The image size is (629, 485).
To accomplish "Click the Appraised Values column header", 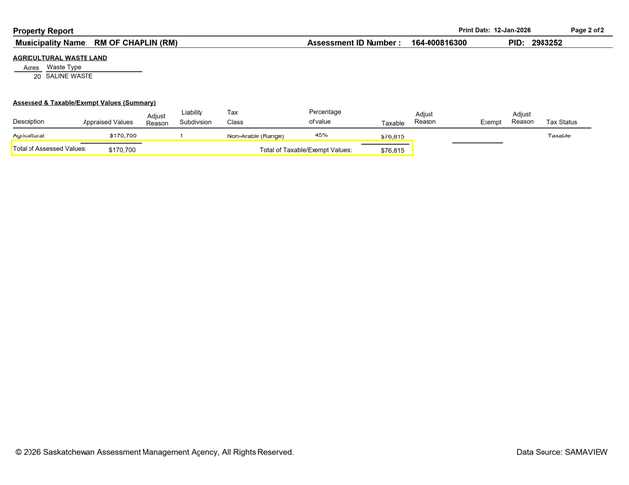I will (x=107, y=122).
